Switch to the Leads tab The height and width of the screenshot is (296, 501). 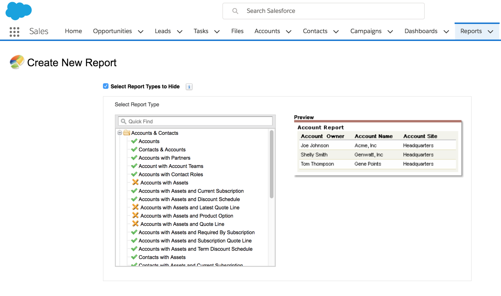pyautogui.click(x=163, y=31)
